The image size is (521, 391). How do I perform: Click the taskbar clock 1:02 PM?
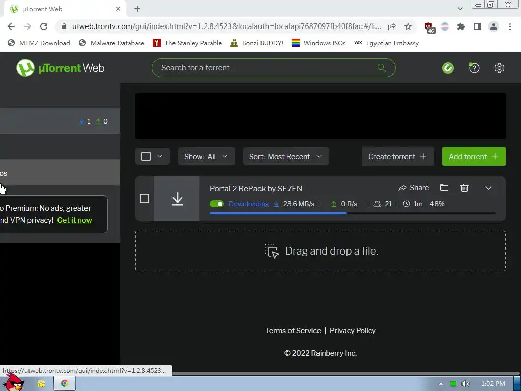point(493,384)
